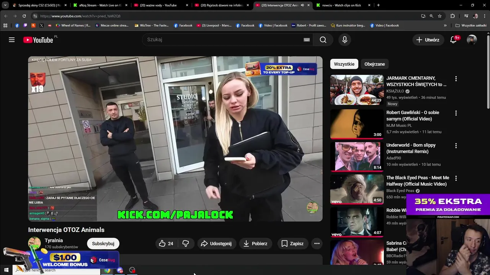
Task: Open Chrome extensions puzzle icon
Action: [452, 16]
